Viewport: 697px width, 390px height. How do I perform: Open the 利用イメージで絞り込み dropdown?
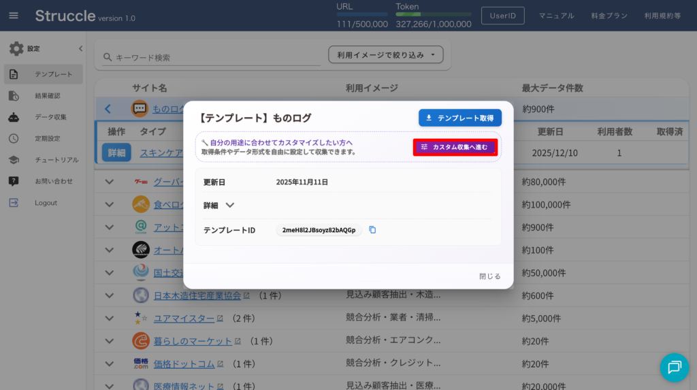(x=385, y=54)
